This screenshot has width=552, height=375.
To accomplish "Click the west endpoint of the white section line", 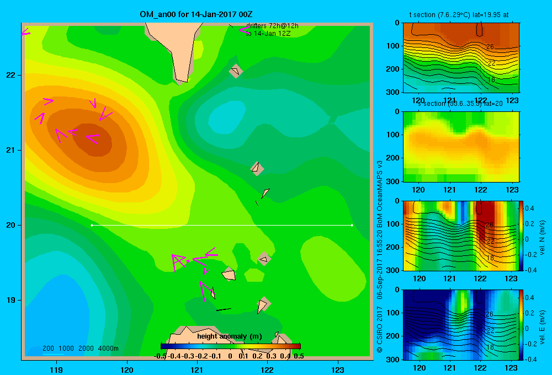I will [92, 225].
